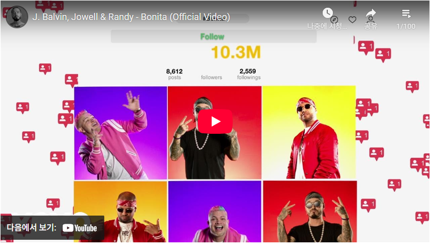
Task: Open the playlist queue icon
Action: click(x=406, y=13)
